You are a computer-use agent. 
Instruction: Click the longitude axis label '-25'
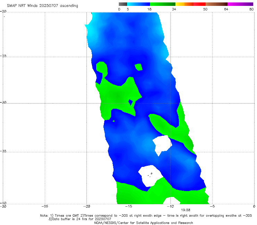45,206
